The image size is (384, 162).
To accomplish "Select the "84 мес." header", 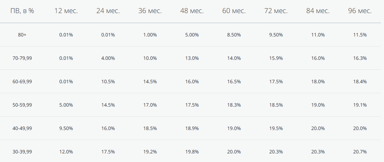I will 318,11.
